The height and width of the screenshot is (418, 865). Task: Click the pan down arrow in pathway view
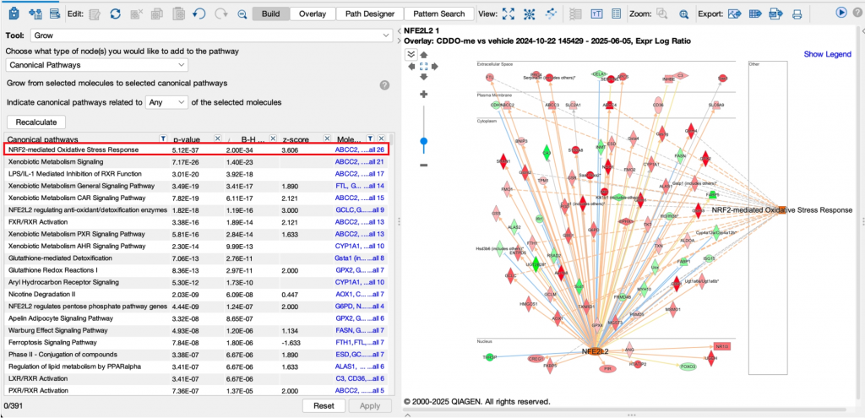click(424, 77)
